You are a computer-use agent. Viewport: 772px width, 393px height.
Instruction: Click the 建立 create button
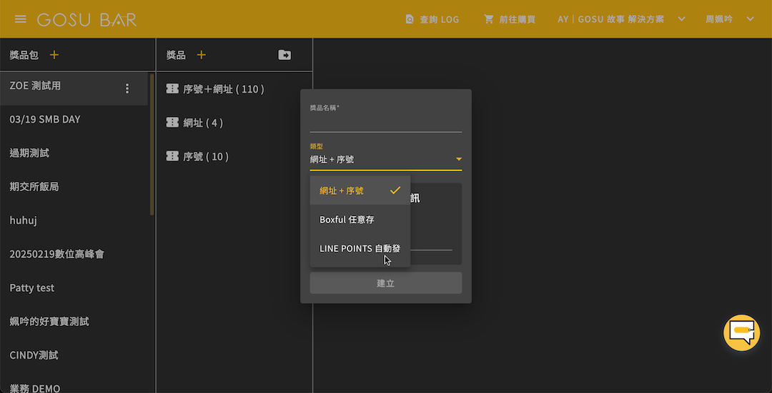tap(385, 283)
